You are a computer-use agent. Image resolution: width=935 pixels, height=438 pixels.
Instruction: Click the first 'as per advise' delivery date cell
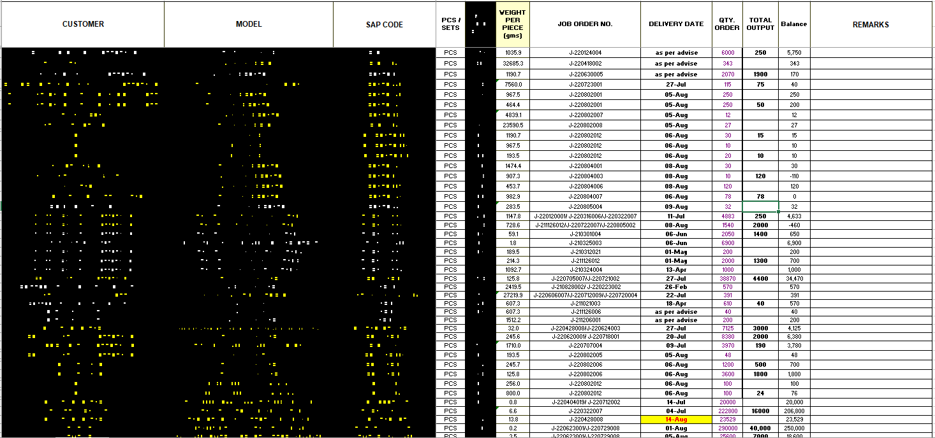click(x=675, y=53)
